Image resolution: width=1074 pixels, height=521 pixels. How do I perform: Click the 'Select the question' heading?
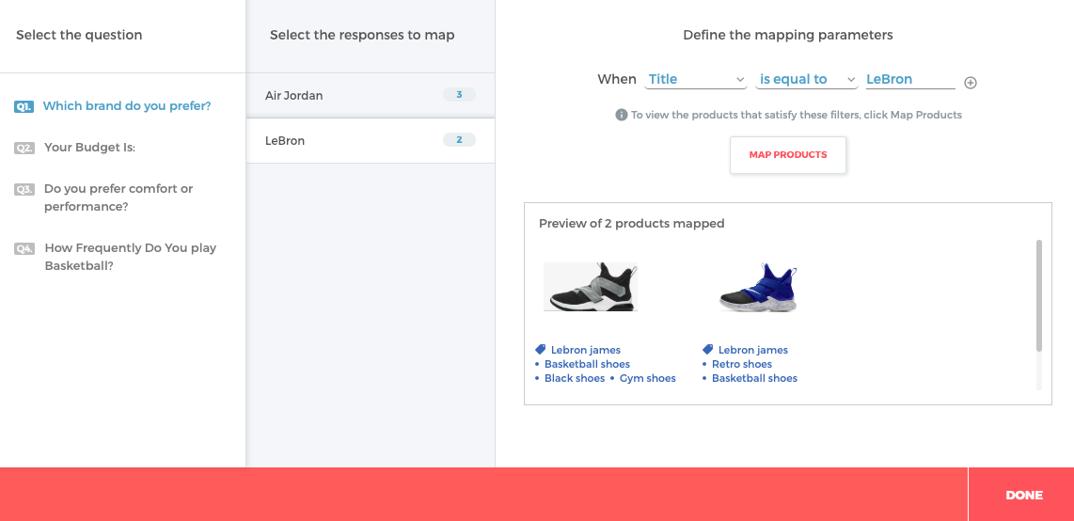tap(79, 35)
